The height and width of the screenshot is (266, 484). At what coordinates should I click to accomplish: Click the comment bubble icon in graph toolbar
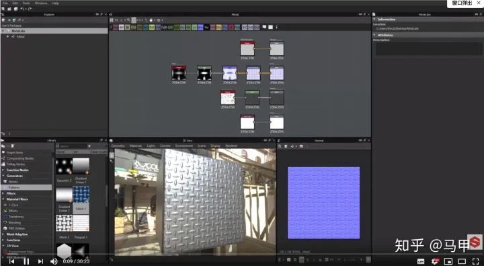265,27
